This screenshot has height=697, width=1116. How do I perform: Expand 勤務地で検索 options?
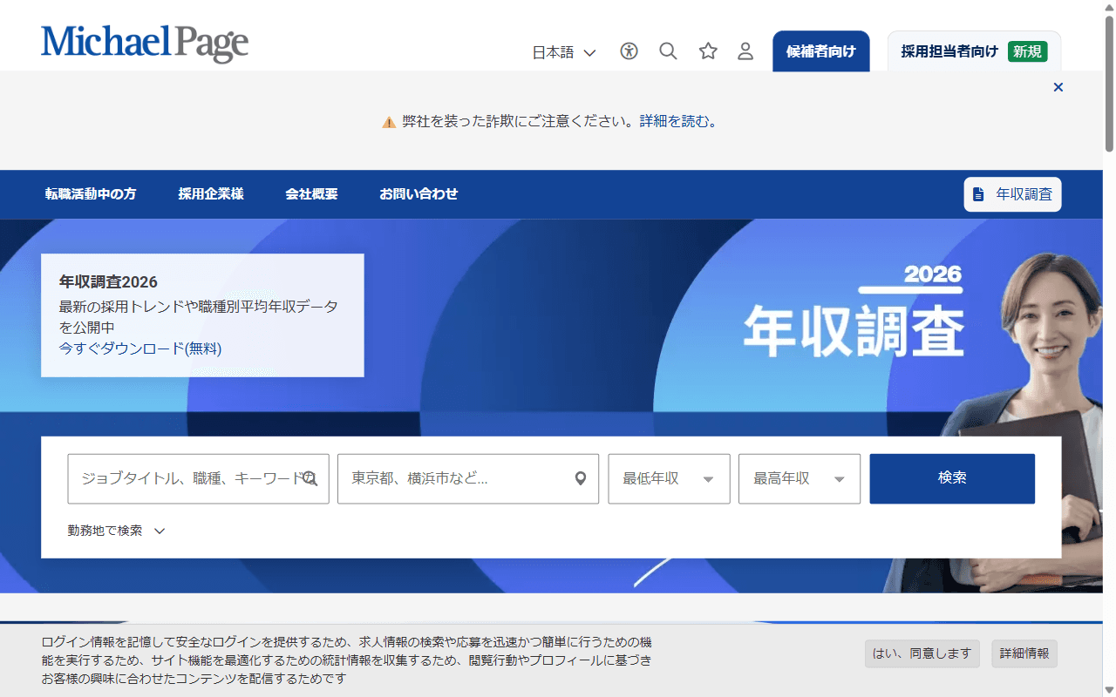[x=116, y=531]
